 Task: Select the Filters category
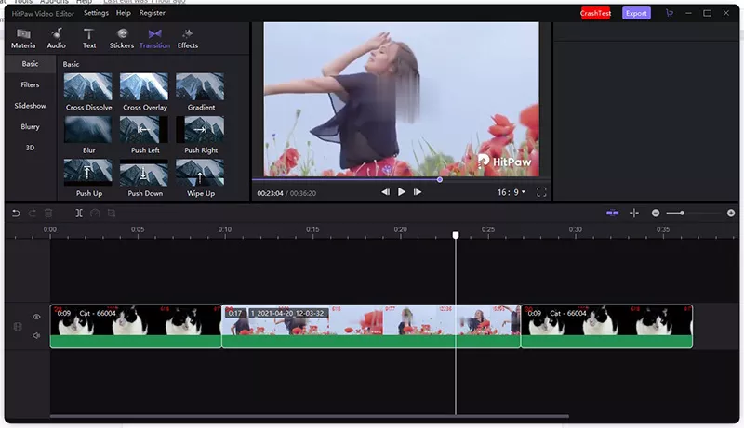click(x=30, y=84)
